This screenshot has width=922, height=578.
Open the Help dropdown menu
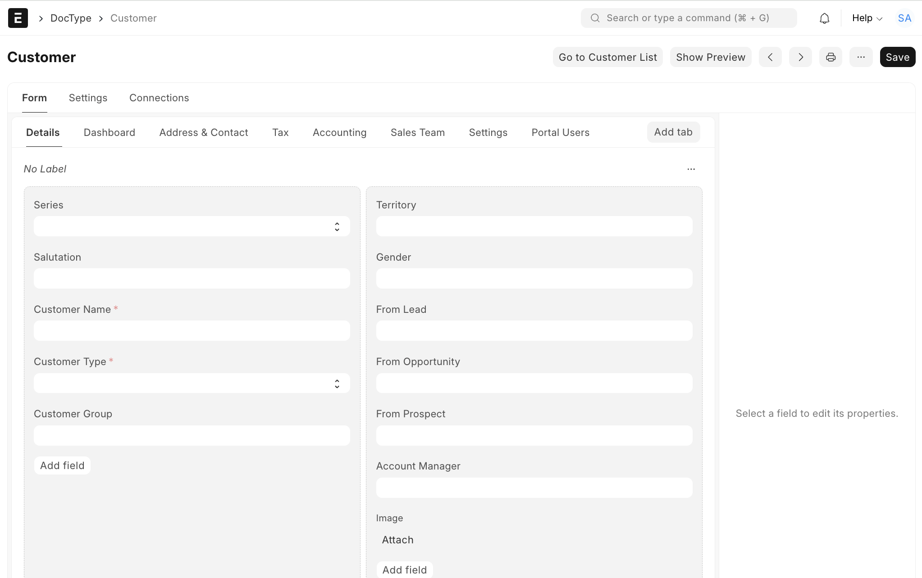coord(867,18)
